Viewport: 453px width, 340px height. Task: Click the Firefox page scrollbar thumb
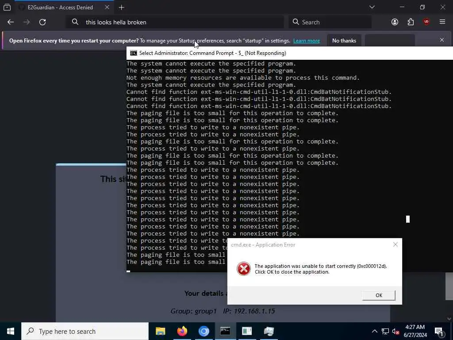tap(449, 286)
